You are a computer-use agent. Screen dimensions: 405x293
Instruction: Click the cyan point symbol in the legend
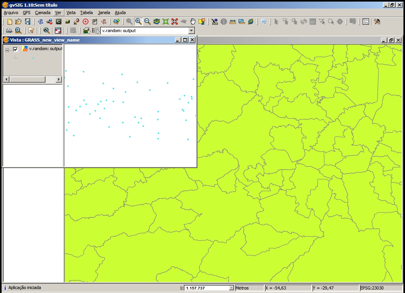33,58
